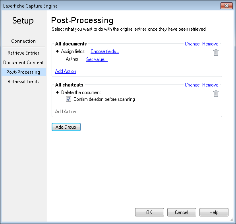Click Choose fields link
Viewport: 236px width, 224px height.
pos(105,51)
